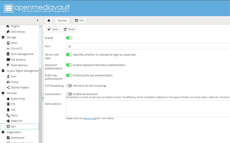Toggle Public key authentication switch
The width and height of the screenshot is (230, 143).
[x=69, y=75]
